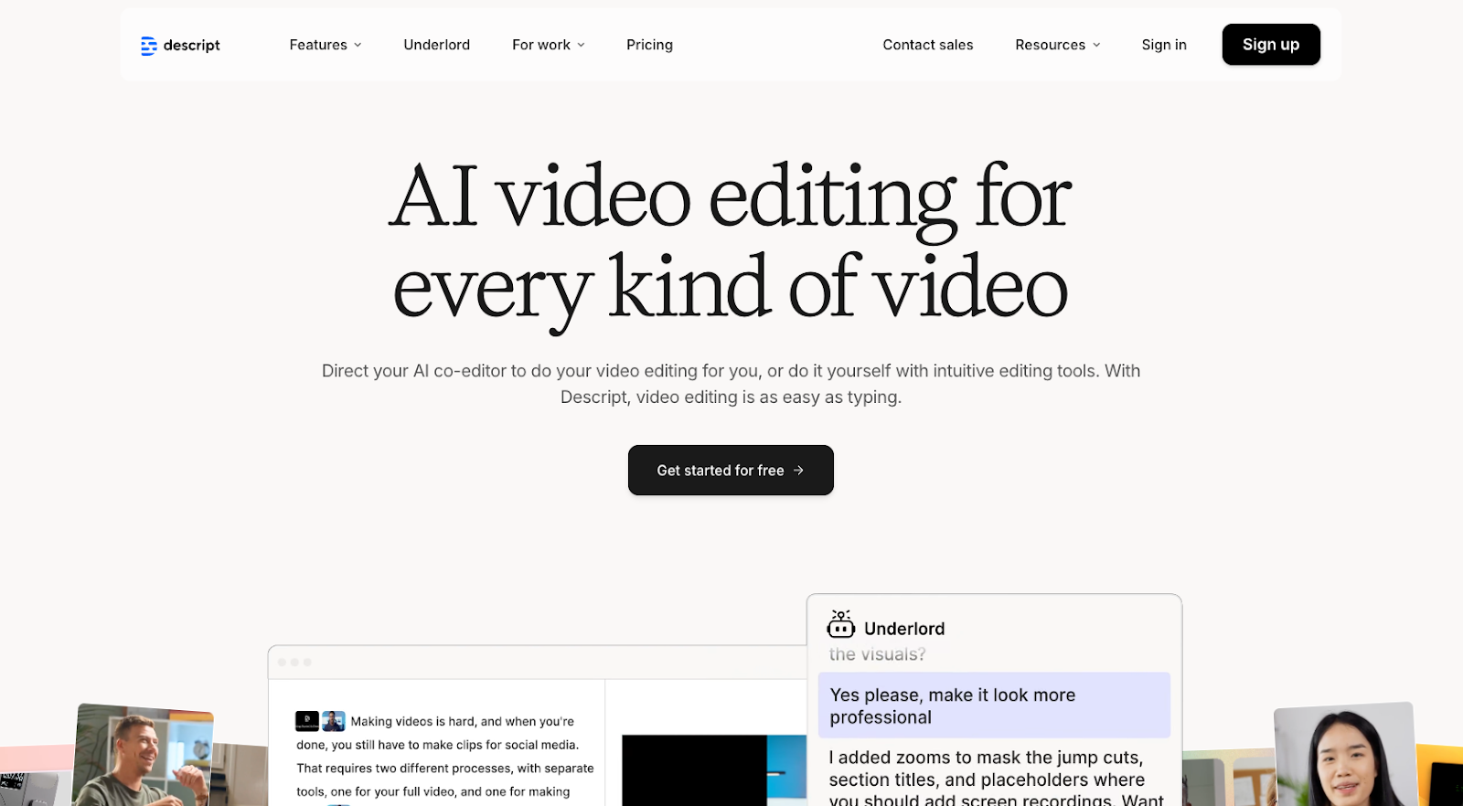Click the "done, you still have to make clips" line
Viewport: 1463px width, 806px height.
438,745
